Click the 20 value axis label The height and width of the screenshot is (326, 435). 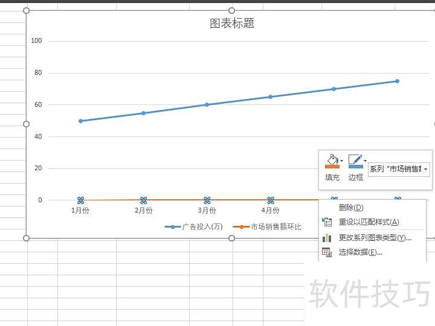[38, 168]
